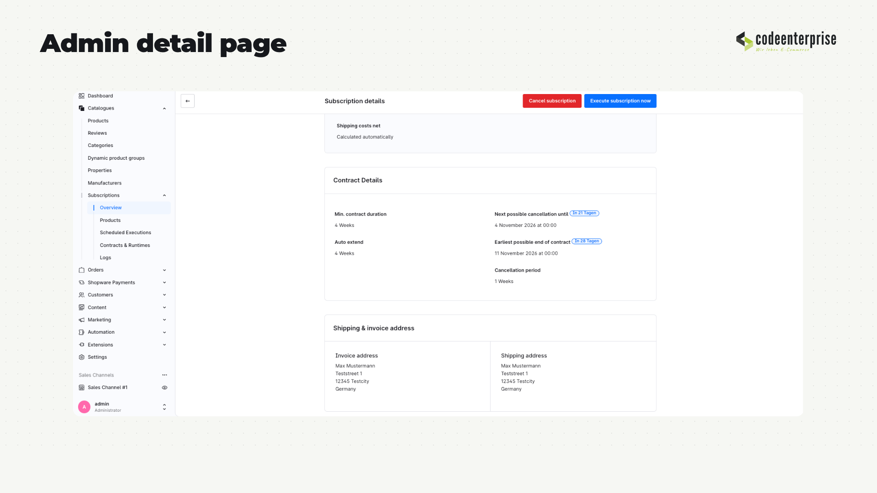This screenshot has height=493, width=877.
Task: Click Execute subscription now button
Action: [x=620, y=101]
